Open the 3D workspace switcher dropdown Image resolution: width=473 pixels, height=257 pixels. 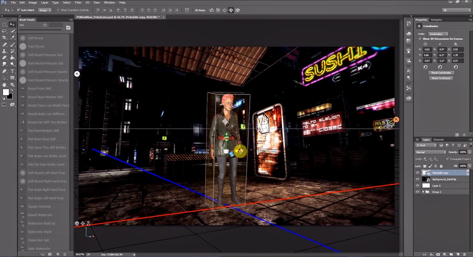456,10
